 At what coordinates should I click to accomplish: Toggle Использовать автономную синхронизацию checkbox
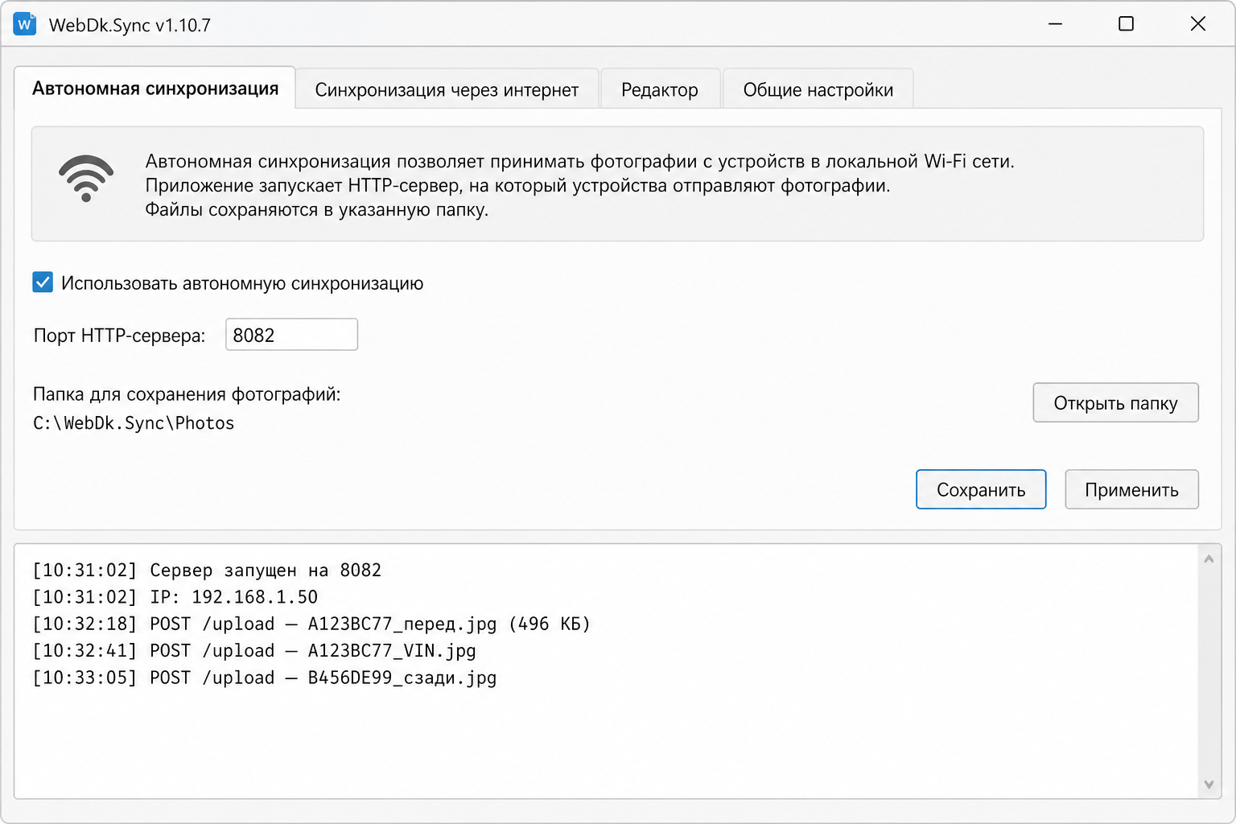(43, 282)
